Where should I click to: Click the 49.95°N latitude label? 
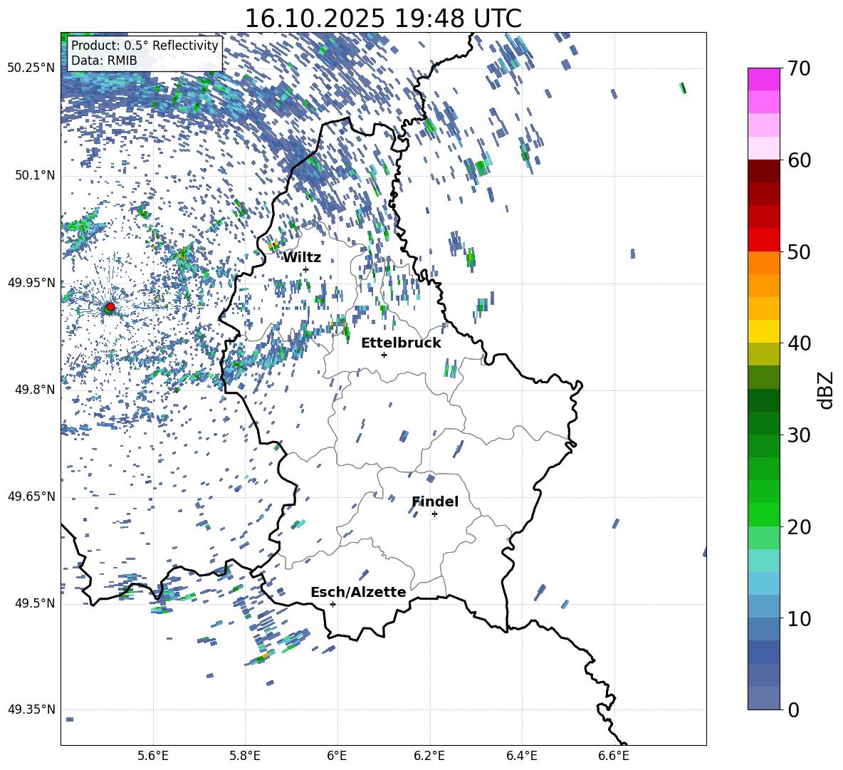[32, 282]
